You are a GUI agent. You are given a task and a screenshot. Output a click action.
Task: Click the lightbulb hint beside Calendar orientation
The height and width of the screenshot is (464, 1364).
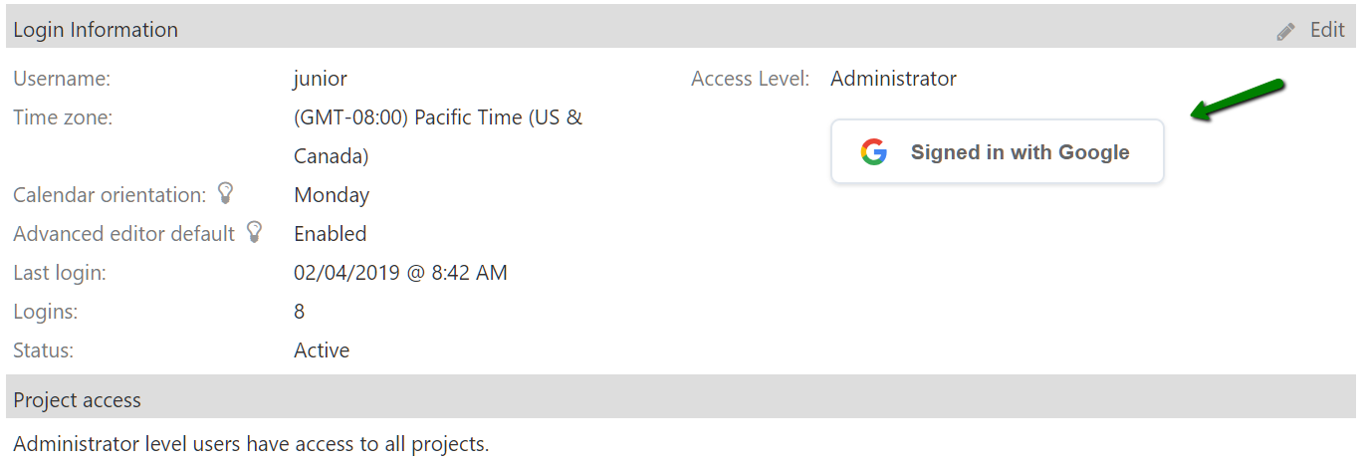point(226,193)
